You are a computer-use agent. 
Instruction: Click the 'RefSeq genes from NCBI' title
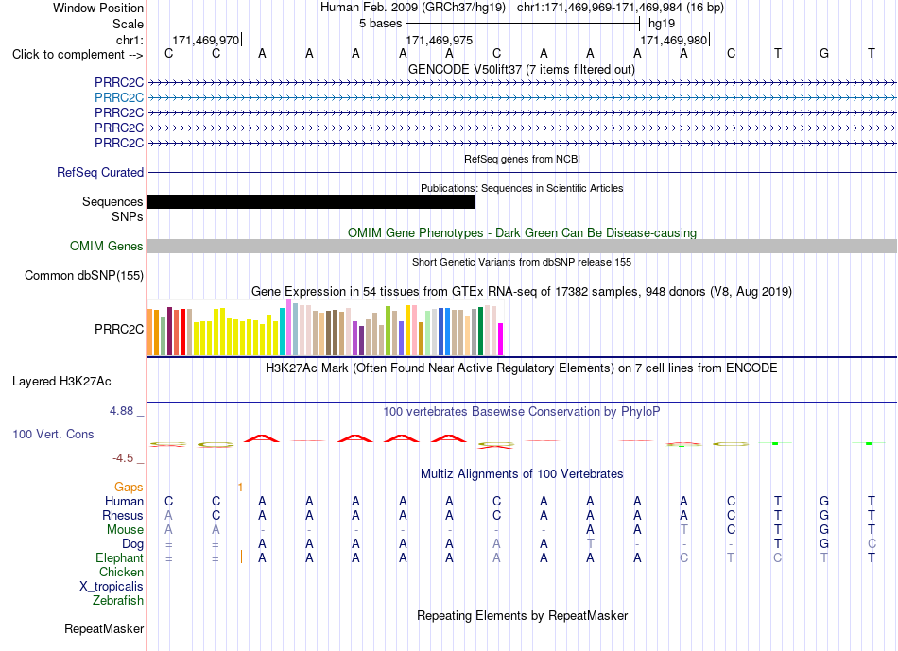(522, 159)
